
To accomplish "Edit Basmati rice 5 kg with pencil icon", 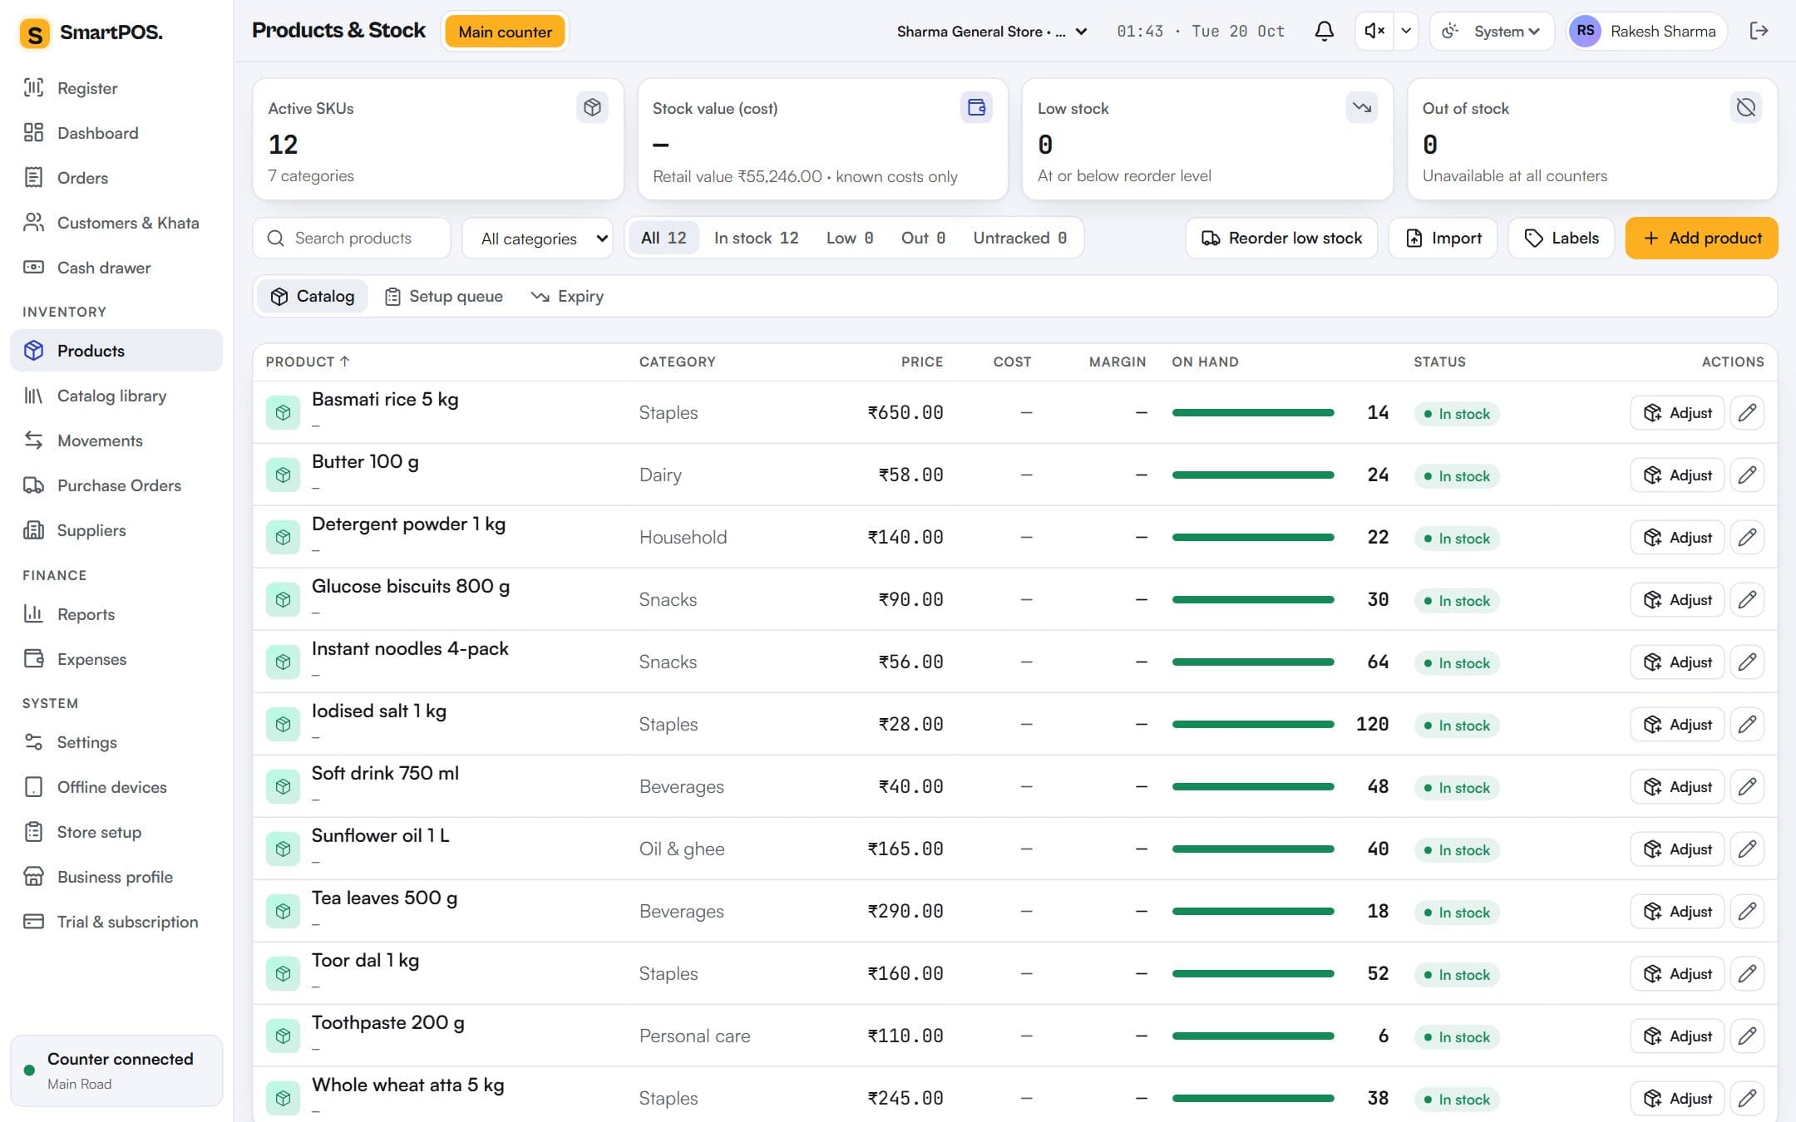I will 1747,413.
